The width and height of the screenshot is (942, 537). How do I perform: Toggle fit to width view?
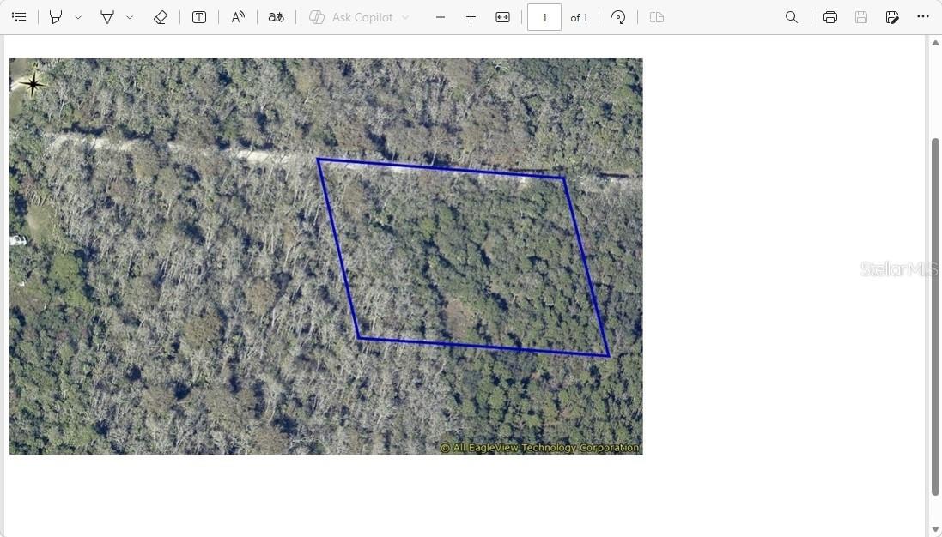tap(502, 16)
